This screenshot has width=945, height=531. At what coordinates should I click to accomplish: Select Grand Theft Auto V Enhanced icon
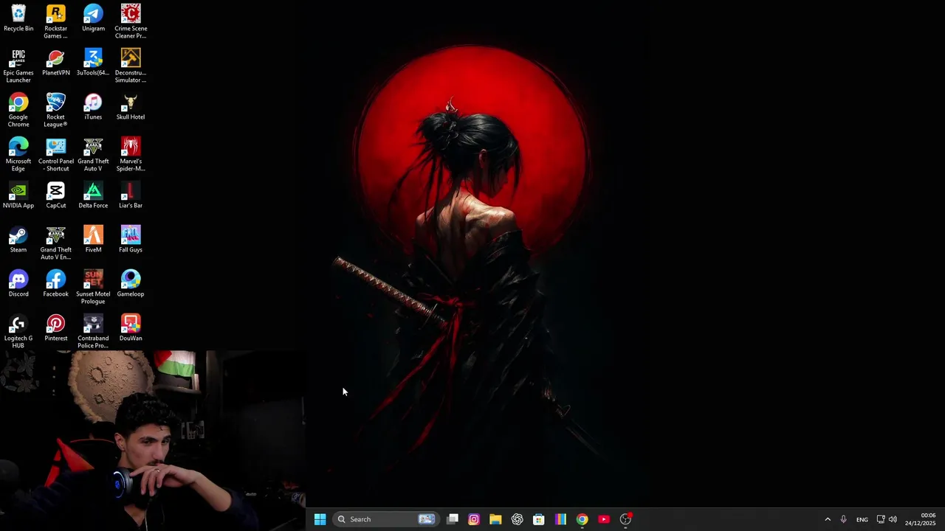pos(55,243)
